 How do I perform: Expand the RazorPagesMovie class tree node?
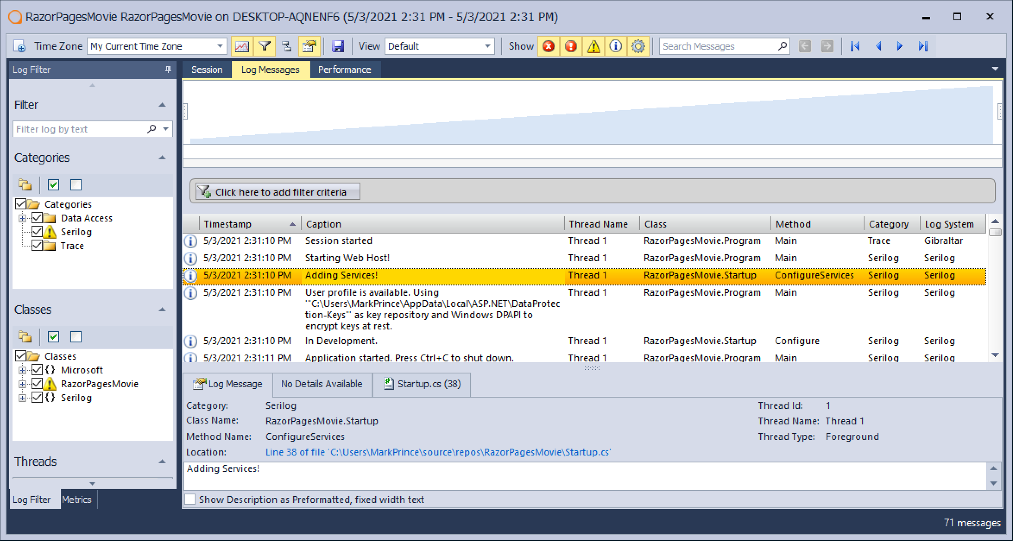pyautogui.click(x=22, y=384)
